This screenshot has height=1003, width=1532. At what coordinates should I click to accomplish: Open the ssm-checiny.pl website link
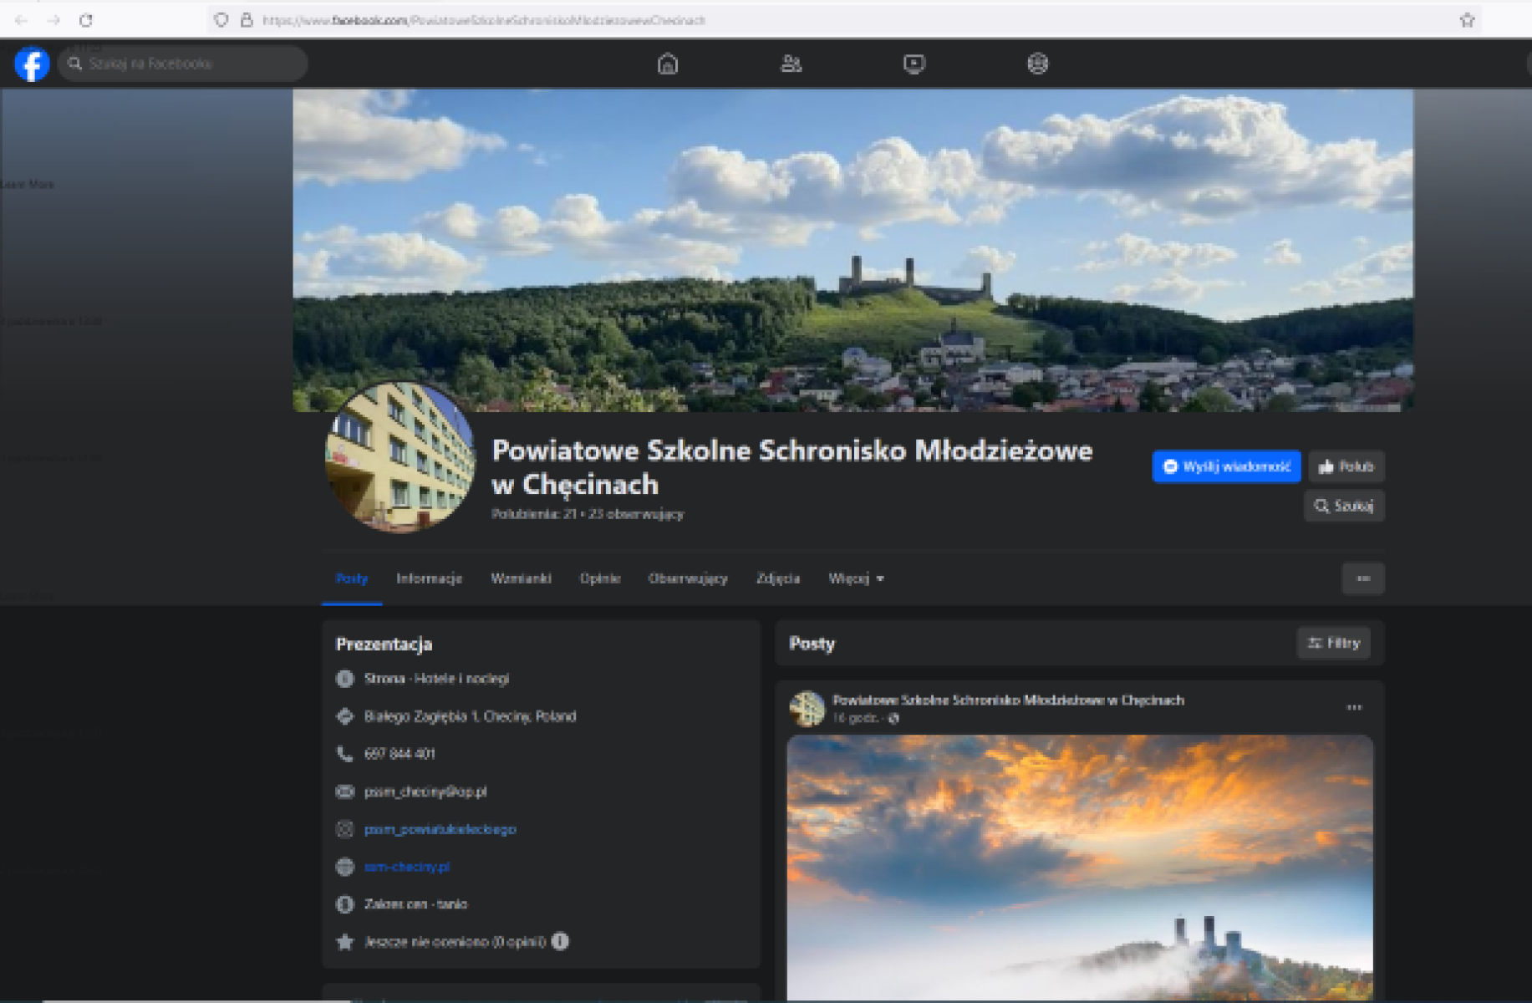pyautogui.click(x=407, y=867)
